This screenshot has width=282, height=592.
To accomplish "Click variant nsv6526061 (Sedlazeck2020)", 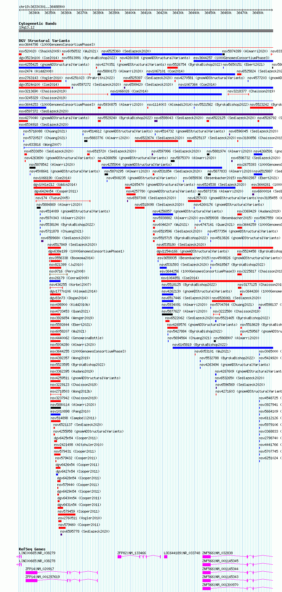I will [x=236, y=298].
